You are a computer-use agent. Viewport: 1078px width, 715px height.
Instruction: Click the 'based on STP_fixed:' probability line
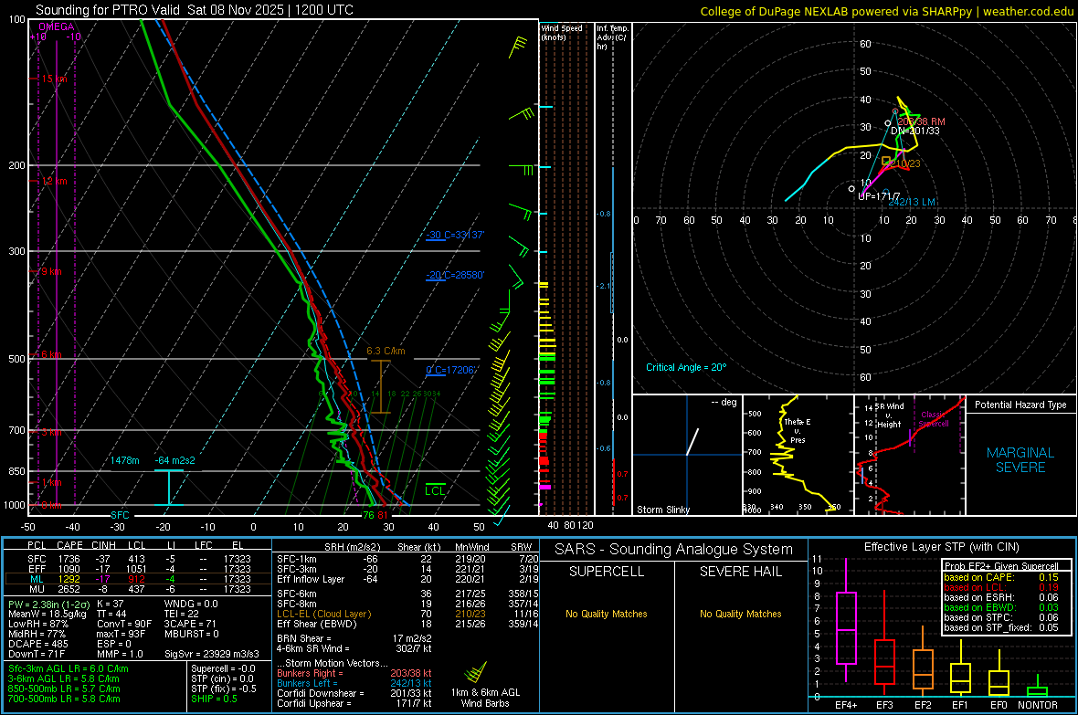(x=1000, y=627)
